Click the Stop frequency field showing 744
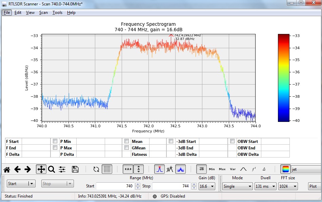This screenshot has height=202, width=322. (171, 186)
